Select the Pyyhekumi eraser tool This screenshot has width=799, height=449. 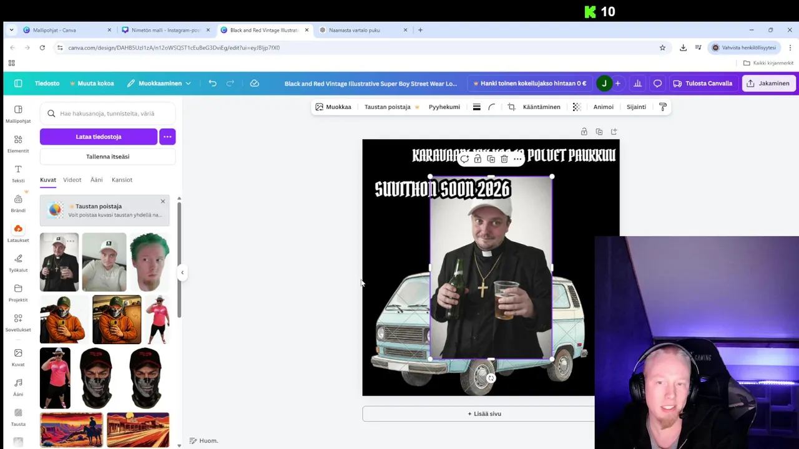point(444,107)
